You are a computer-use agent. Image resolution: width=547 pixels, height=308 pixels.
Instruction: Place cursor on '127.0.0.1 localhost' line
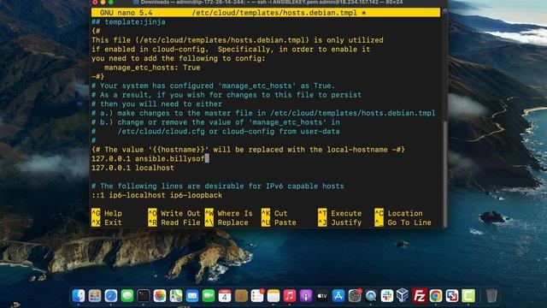[132, 168]
